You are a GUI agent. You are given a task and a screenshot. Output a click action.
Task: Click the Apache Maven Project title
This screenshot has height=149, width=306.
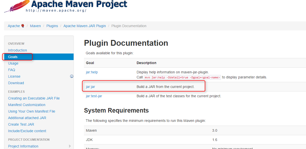pos(79,4)
